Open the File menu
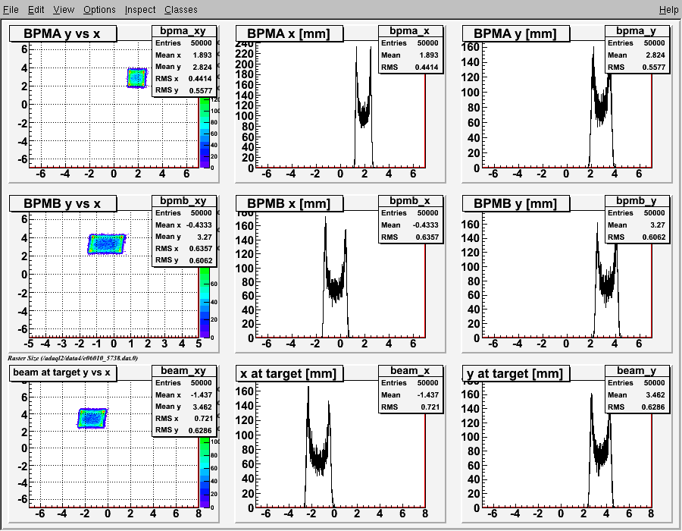This screenshot has width=682, height=531. click(11, 10)
